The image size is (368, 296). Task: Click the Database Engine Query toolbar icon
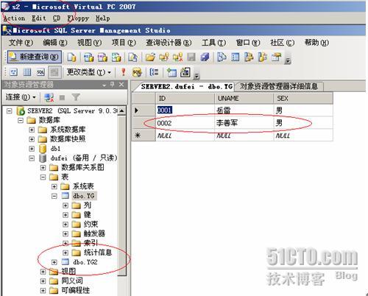72,57
